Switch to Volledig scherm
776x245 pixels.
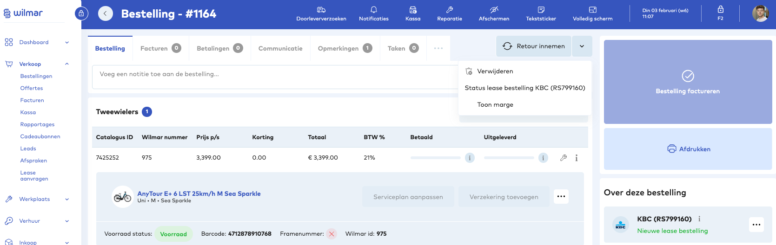point(592,14)
